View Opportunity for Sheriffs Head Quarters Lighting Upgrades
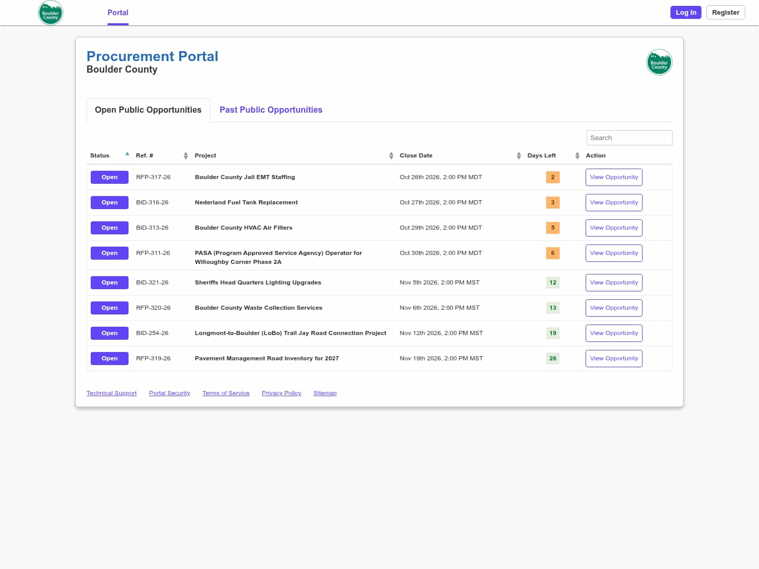The width and height of the screenshot is (759, 569). click(614, 282)
